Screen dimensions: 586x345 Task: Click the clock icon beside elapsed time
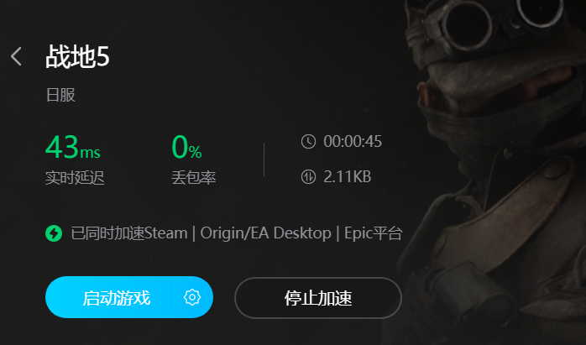pos(308,142)
